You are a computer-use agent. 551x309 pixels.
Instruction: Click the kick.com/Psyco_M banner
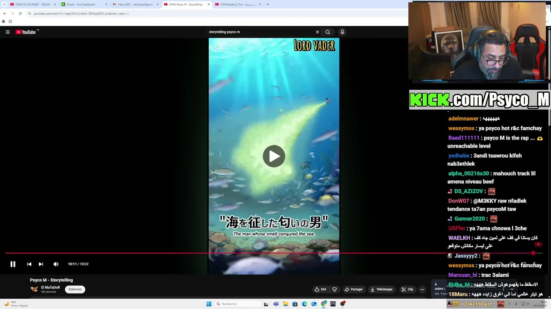click(x=480, y=100)
